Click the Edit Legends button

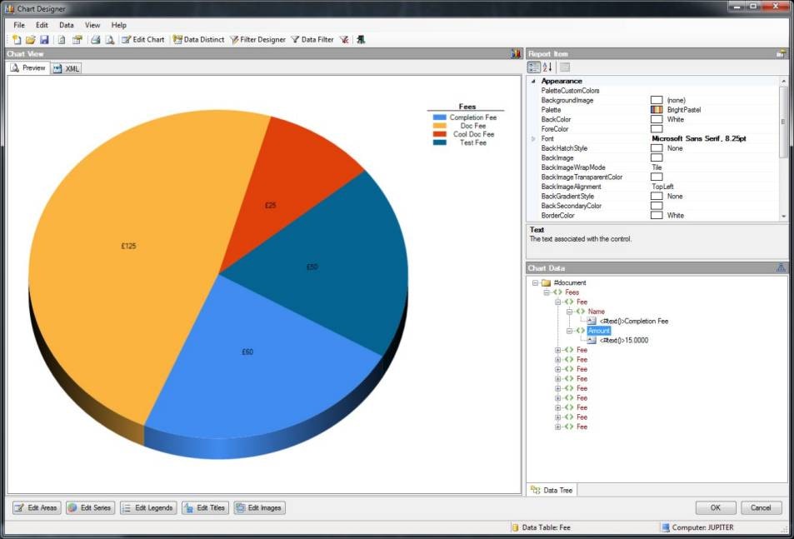[147, 507]
